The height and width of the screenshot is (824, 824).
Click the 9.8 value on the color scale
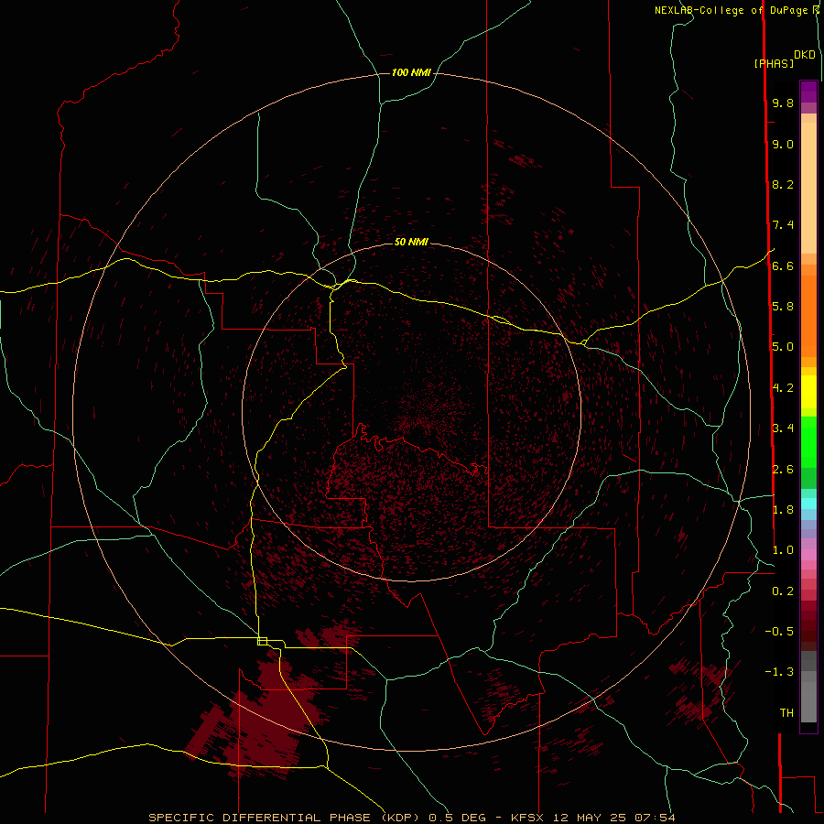coord(783,103)
